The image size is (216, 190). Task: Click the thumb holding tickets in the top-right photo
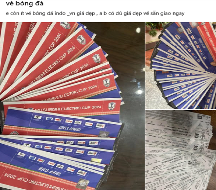[x=213, y=64]
